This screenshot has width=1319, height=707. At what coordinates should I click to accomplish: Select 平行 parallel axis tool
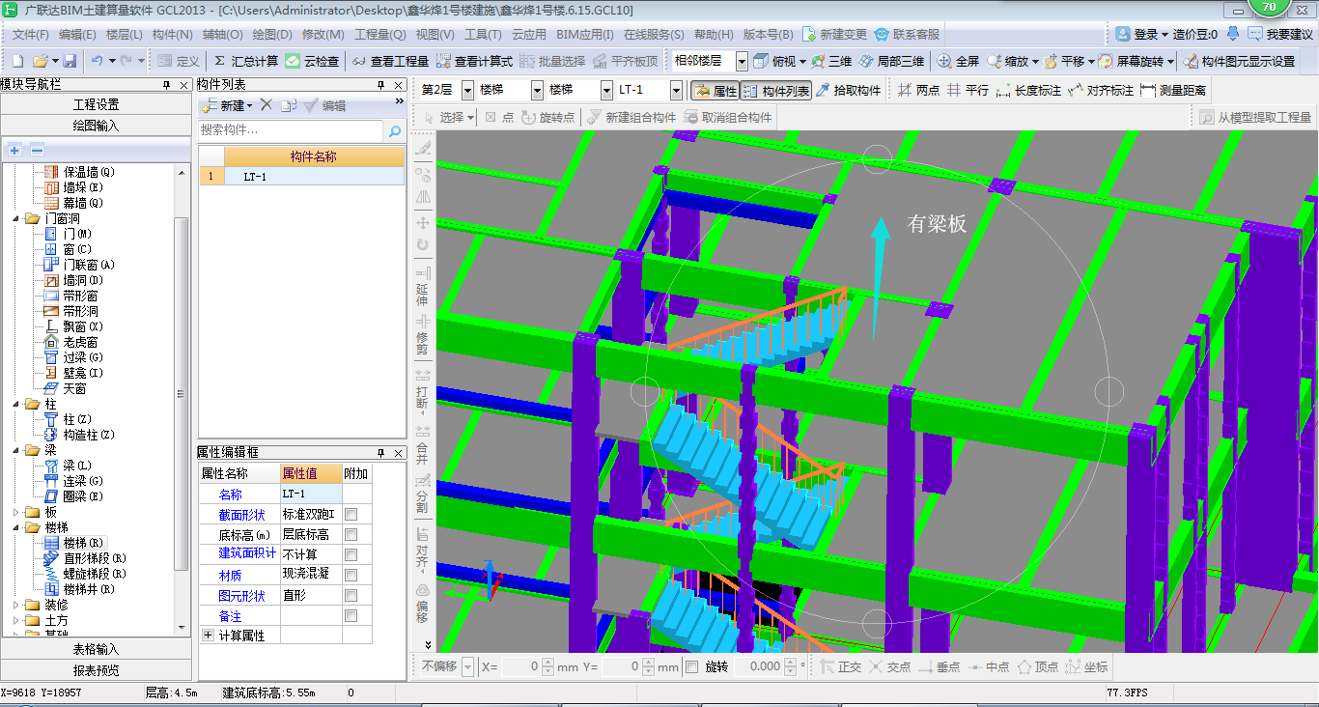[968, 91]
